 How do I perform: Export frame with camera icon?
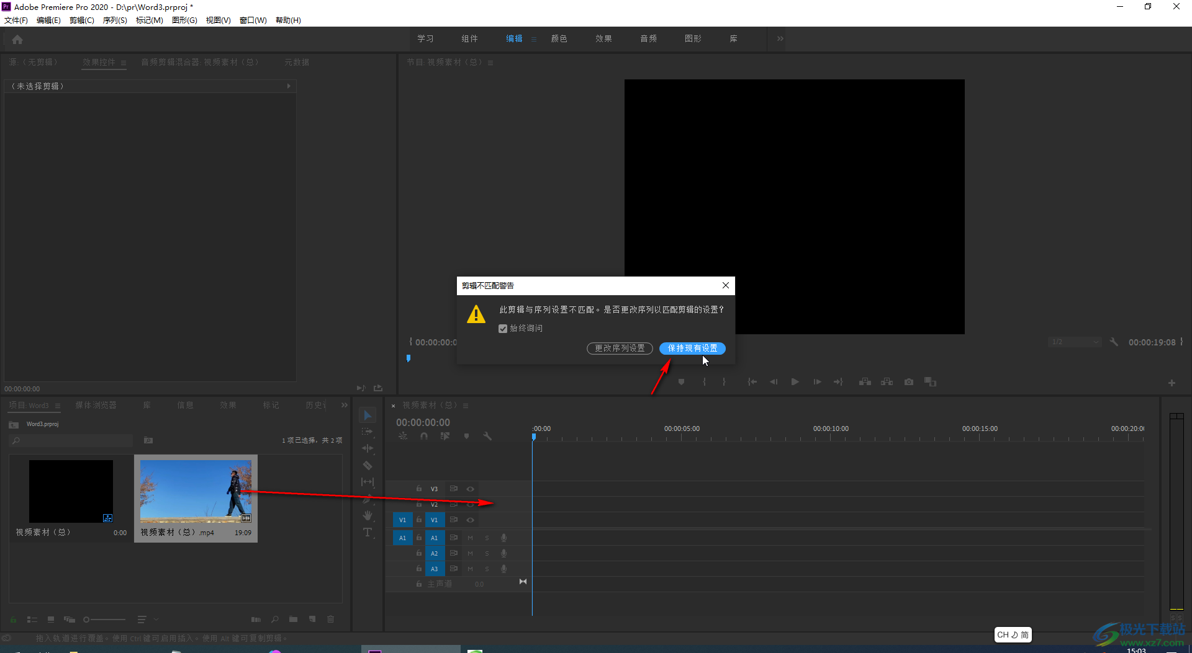[x=909, y=382]
